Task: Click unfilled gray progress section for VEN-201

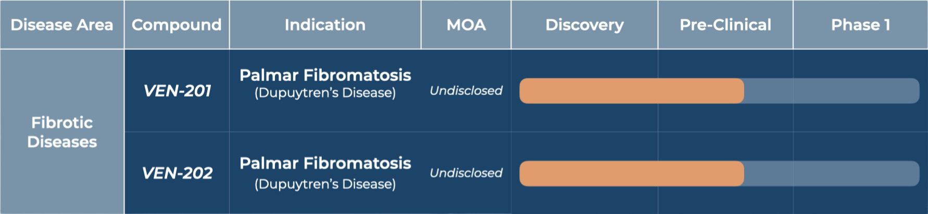Action: pyautogui.click(x=831, y=91)
